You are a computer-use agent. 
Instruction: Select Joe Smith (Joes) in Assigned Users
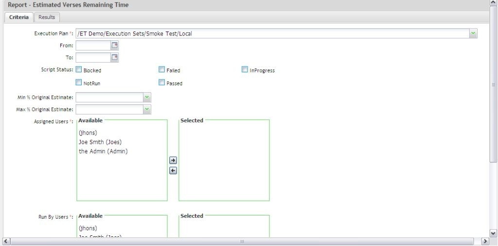[100, 142]
